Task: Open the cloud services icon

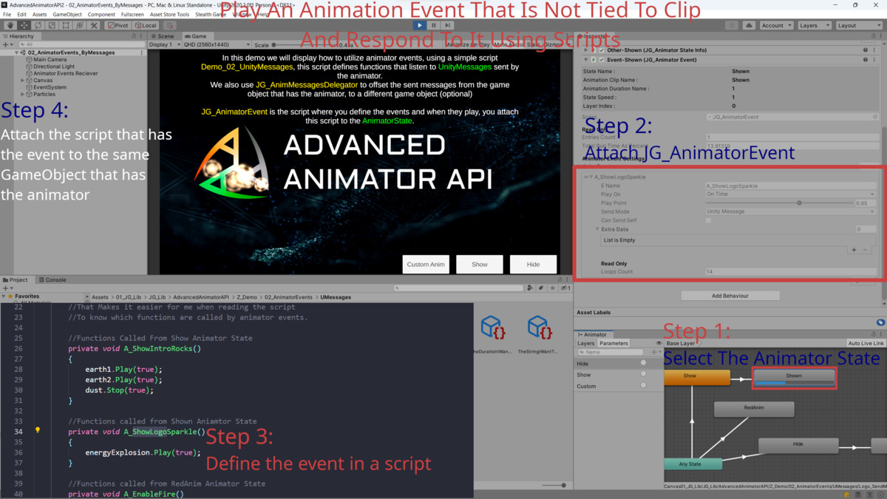Action: coord(750,25)
